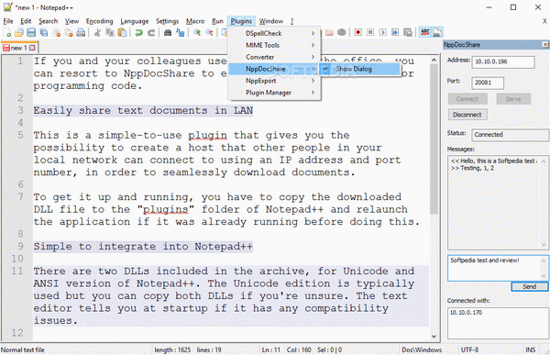Click the Copy toolbar icon
This screenshot has height=355, width=550.
pyautogui.click(x=110, y=33)
